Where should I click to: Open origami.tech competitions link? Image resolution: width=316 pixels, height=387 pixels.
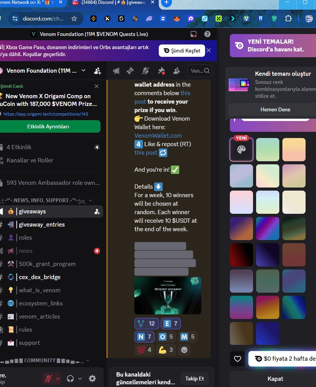[x=46, y=114]
